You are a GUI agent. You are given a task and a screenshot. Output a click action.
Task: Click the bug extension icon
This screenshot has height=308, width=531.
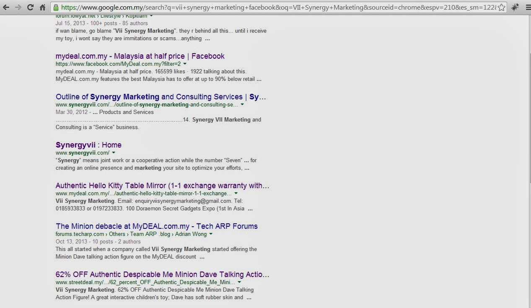(x=515, y=7)
